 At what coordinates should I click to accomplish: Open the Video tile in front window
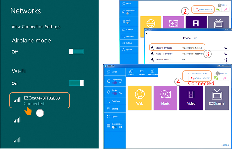(x=191, y=98)
